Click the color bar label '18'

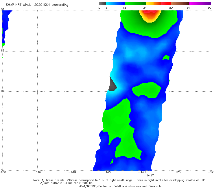[x=124, y=8]
